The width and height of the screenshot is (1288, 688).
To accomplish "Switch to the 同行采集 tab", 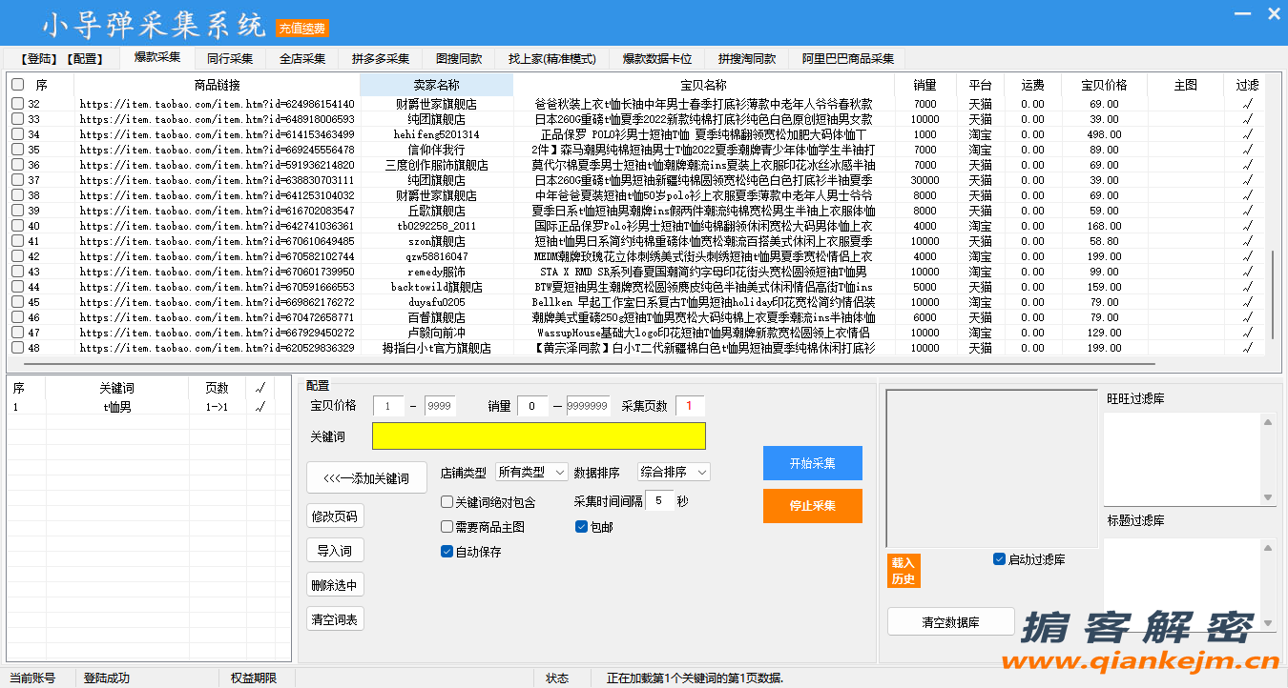I will point(230,58).
